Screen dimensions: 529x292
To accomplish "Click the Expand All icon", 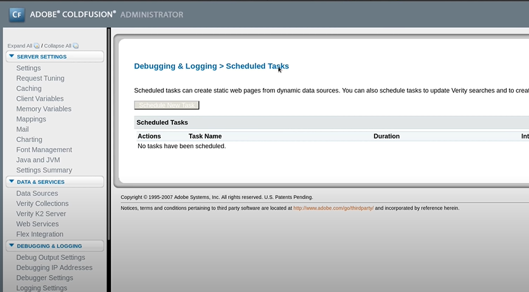I will click(x=37, y=46).
